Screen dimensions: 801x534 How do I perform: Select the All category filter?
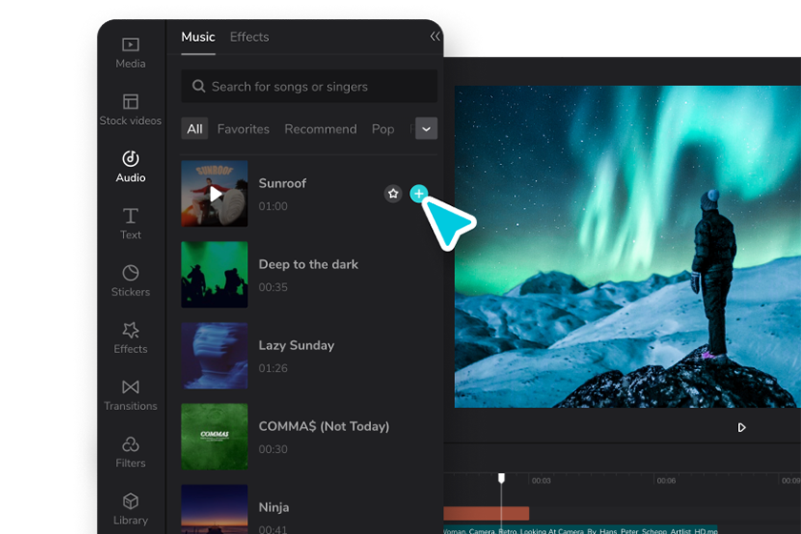[195, 129]
